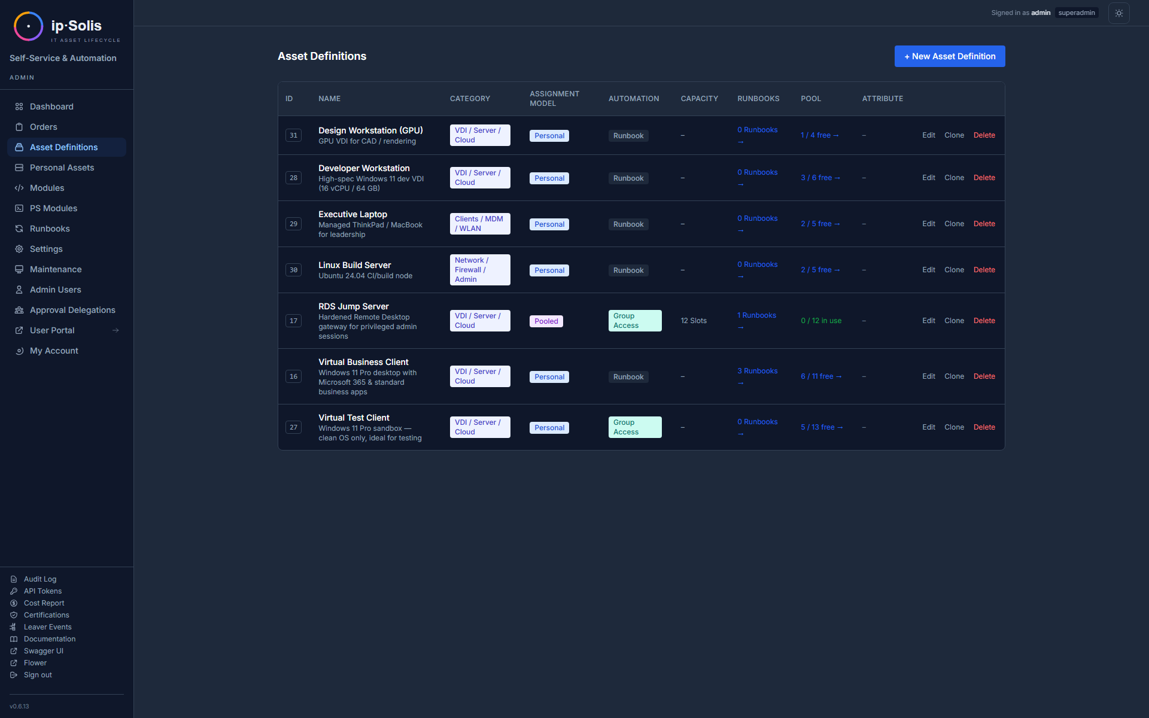Open the Orders menu item

(x=66, y=127)
